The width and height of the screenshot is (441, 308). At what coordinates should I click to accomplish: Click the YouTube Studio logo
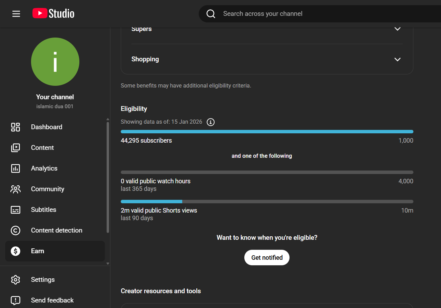pos(53,13)
